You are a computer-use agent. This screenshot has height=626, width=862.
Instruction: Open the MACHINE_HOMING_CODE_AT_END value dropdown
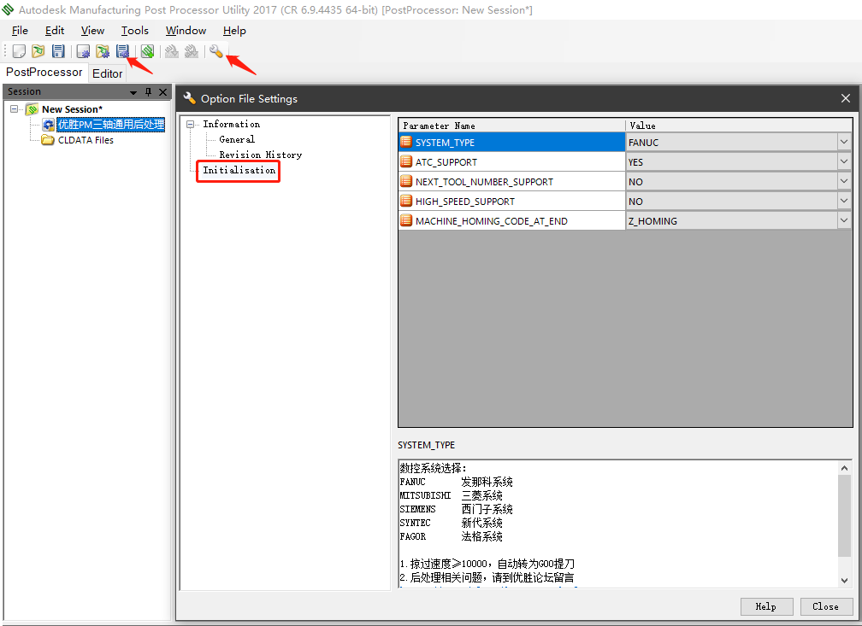click(844, 220)
